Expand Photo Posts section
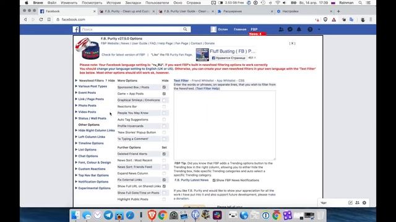The width and height of the screenshot is (396, 222). 85,105
